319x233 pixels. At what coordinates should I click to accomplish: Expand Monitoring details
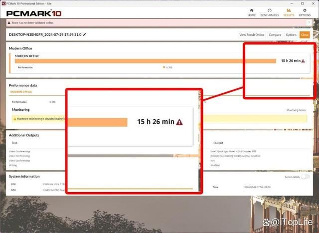(x=296, y=110)
